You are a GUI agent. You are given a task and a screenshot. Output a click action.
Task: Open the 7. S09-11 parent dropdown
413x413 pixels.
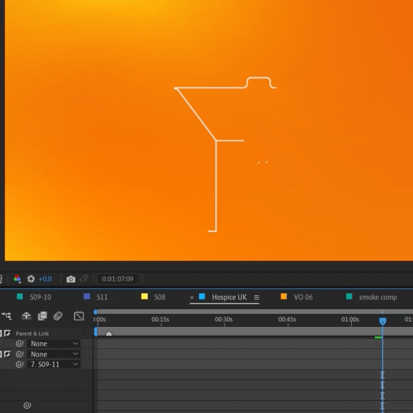point(54,364)
